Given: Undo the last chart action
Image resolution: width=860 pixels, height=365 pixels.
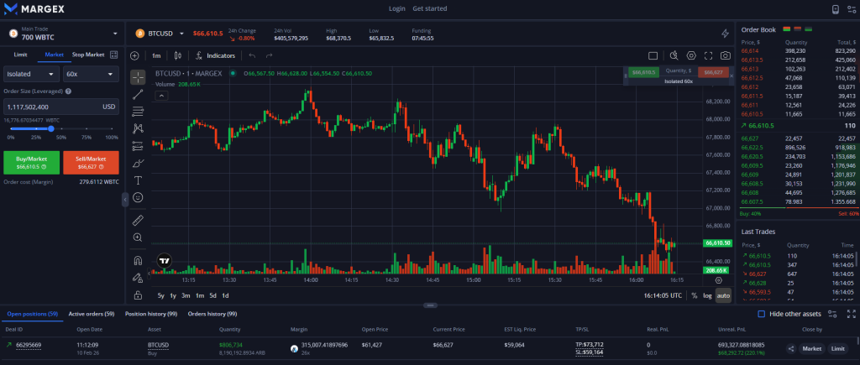Looking at the screenshot, I should [252, 55].
